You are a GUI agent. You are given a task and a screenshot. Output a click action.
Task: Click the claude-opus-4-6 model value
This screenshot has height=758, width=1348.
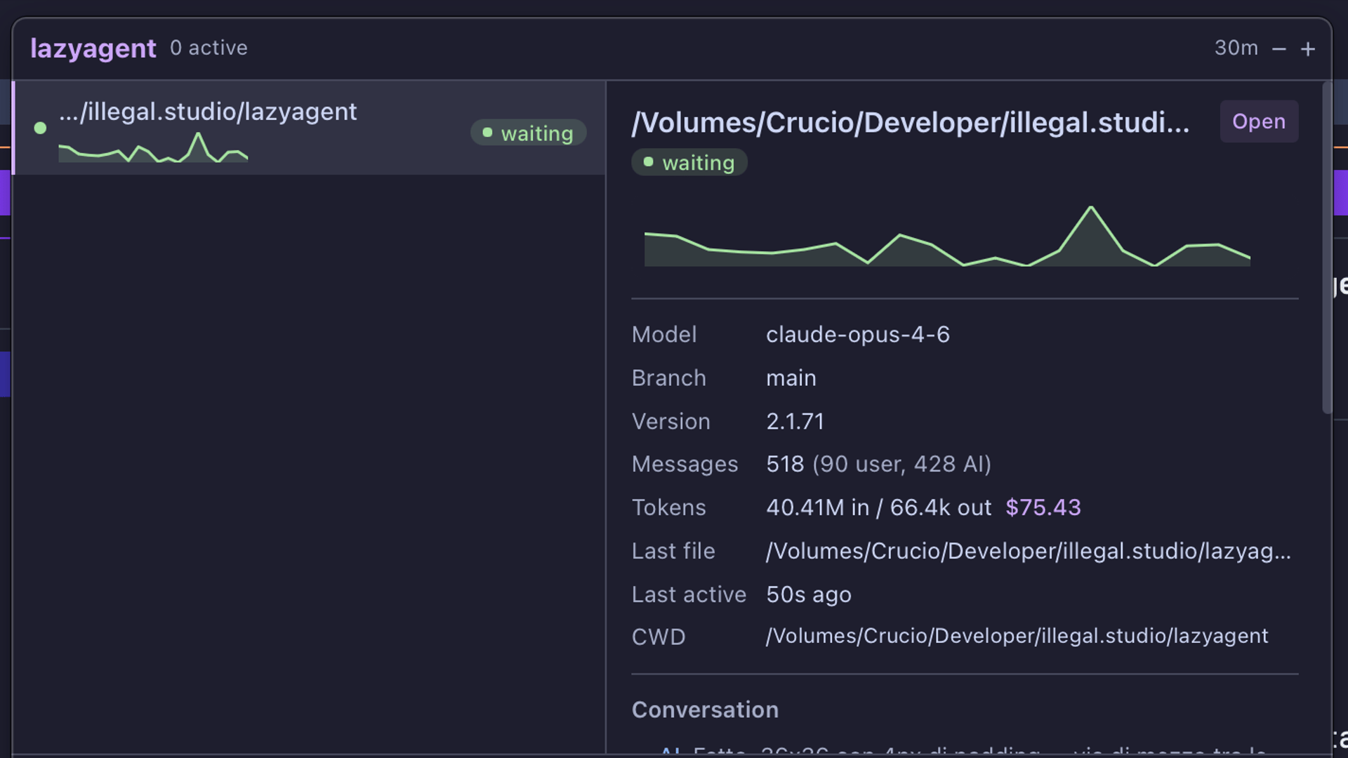(857, 335)
